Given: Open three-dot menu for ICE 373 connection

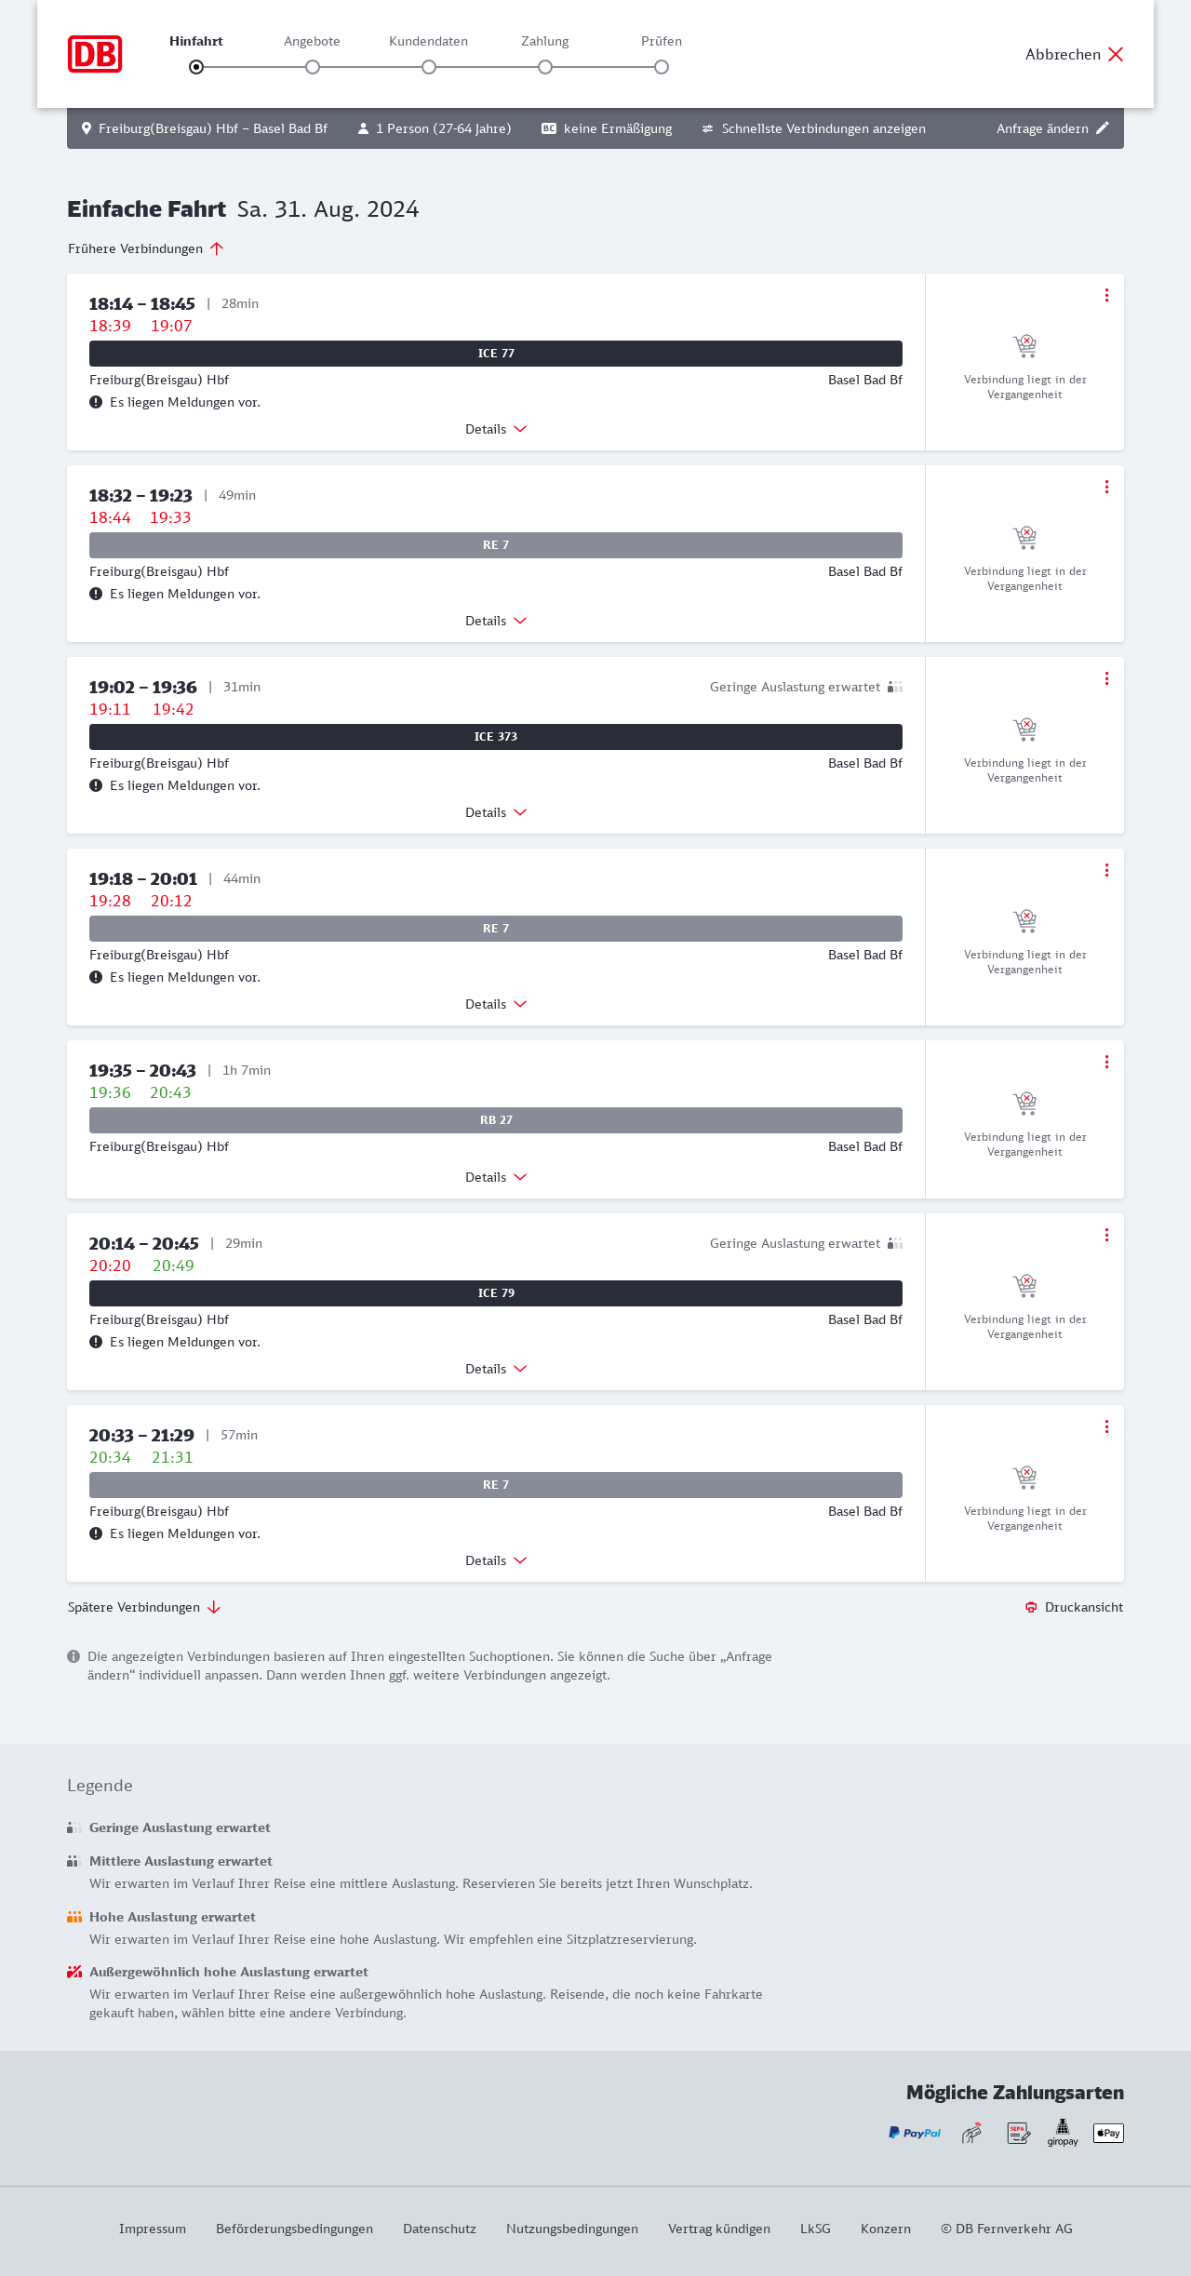Looking at the screenshot, I should 1106,678.
